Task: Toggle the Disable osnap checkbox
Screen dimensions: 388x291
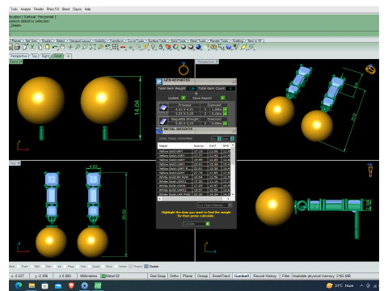Action: 146,267
